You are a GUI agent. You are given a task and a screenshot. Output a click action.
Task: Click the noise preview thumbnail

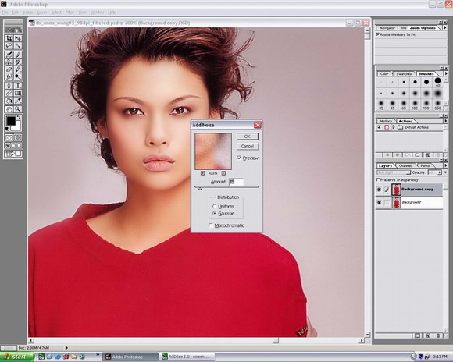click(x=213, y=151)
